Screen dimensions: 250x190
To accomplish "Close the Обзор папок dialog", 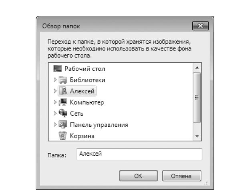I will pos(200,26).
